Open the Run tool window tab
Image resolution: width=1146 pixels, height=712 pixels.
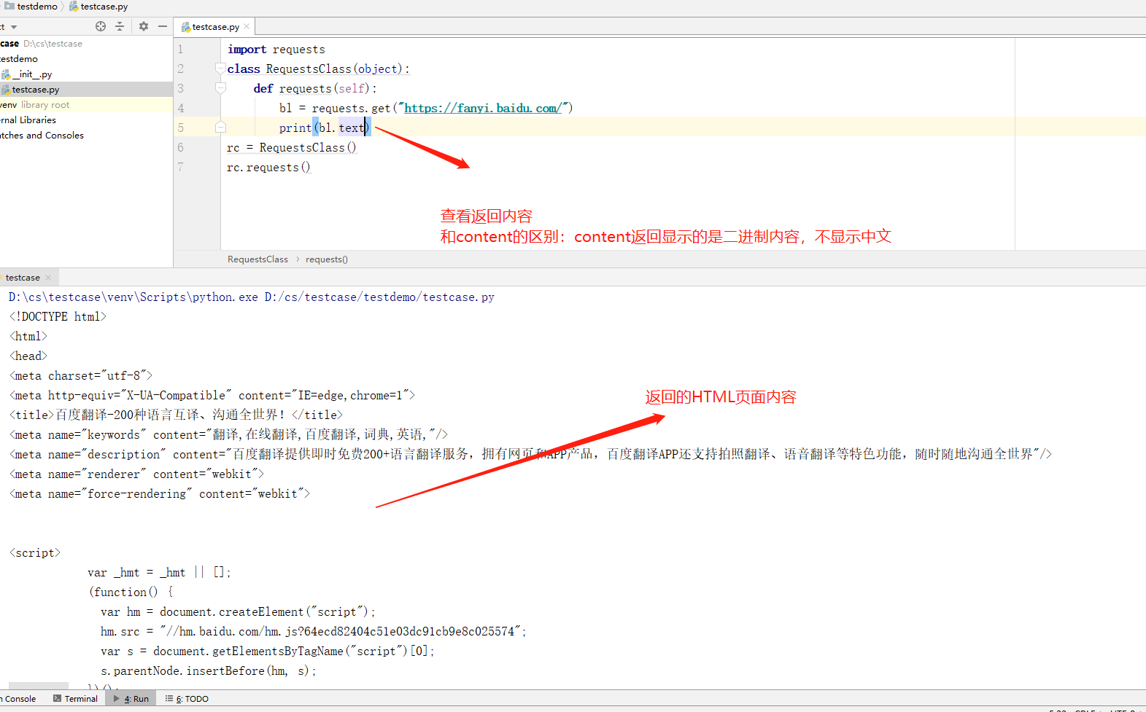(x=131, y=699)
